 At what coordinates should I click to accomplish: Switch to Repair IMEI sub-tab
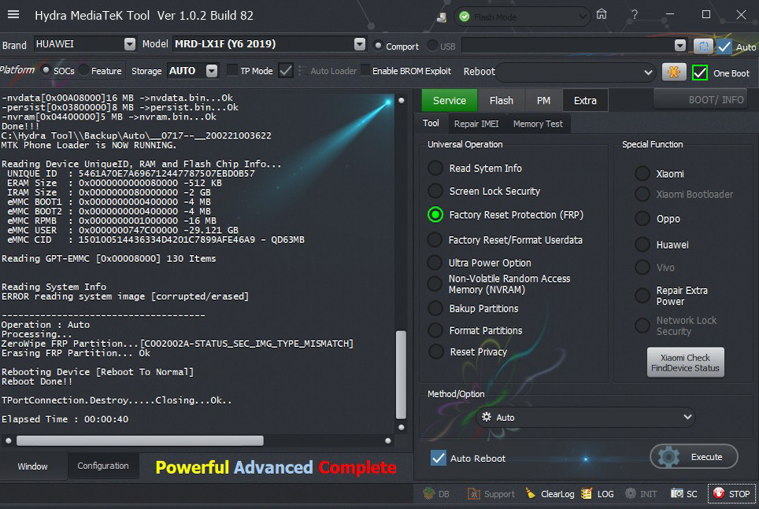476,124
